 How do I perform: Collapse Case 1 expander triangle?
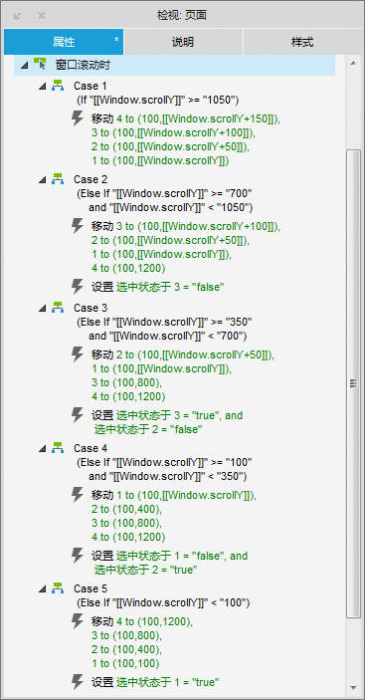[43, 86]
